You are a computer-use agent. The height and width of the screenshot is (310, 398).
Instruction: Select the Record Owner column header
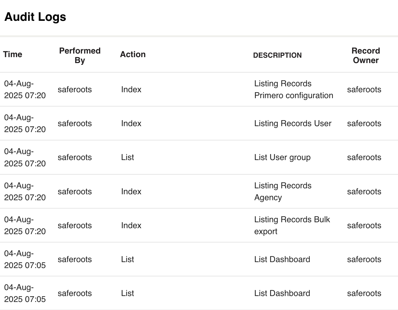pyautogui.click(x=366, y=55)
